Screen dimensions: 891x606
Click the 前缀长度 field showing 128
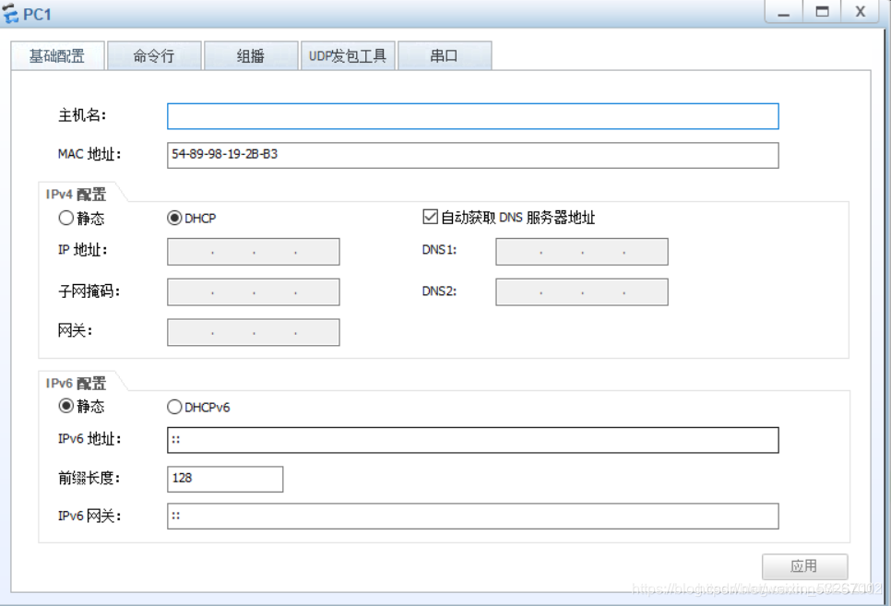(225, 480)
